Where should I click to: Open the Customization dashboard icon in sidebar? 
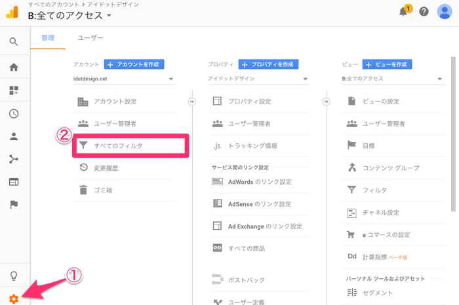coord(13,90)
